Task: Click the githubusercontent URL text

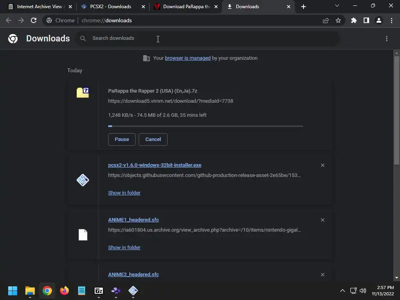Action: (x=204, y=175)
